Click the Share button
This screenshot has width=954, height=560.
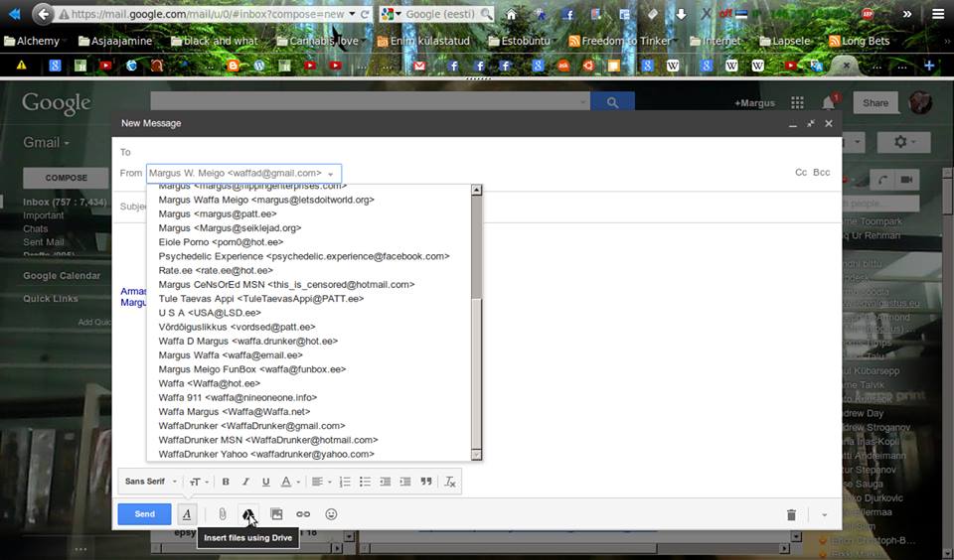tap(874, 102)
